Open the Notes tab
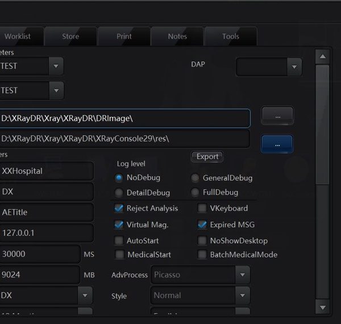341x324 pixels. click(177, 36)
